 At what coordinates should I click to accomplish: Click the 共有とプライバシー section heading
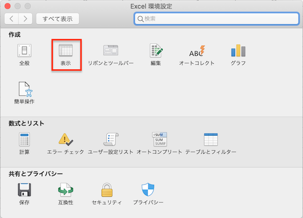coord(36,173)
